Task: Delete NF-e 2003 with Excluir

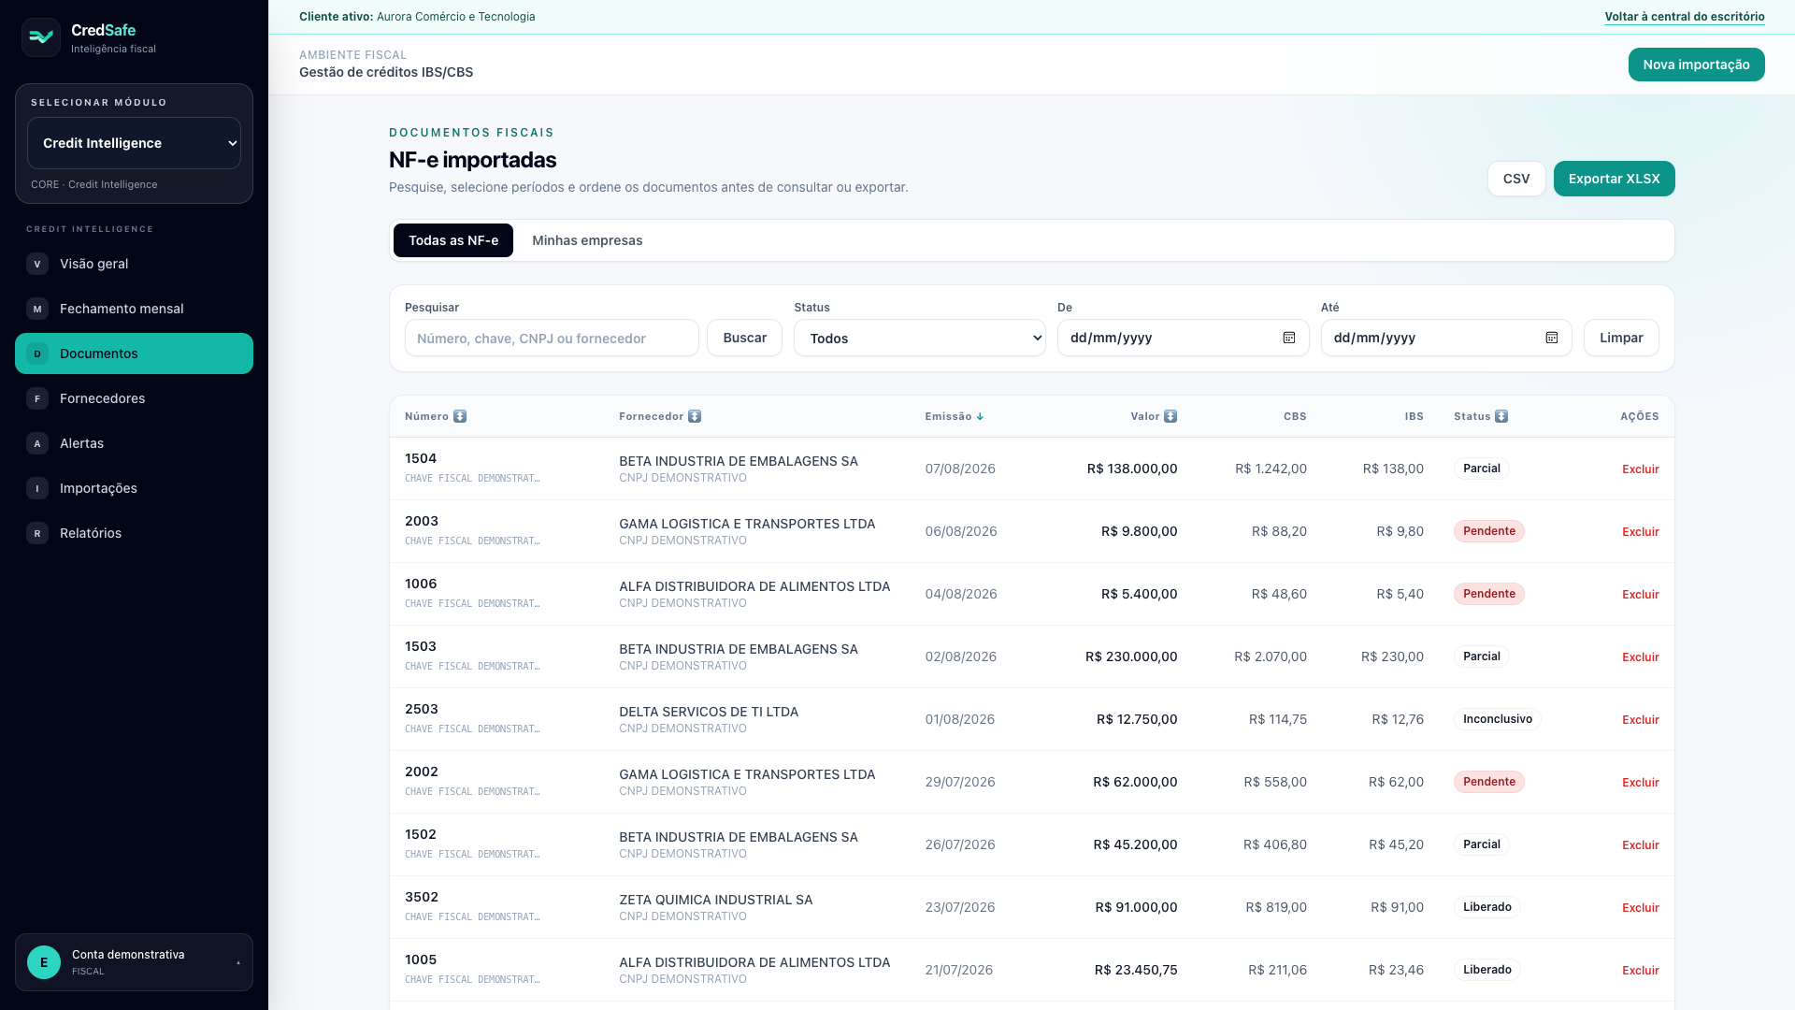Action: click(x=1640, y=532)
